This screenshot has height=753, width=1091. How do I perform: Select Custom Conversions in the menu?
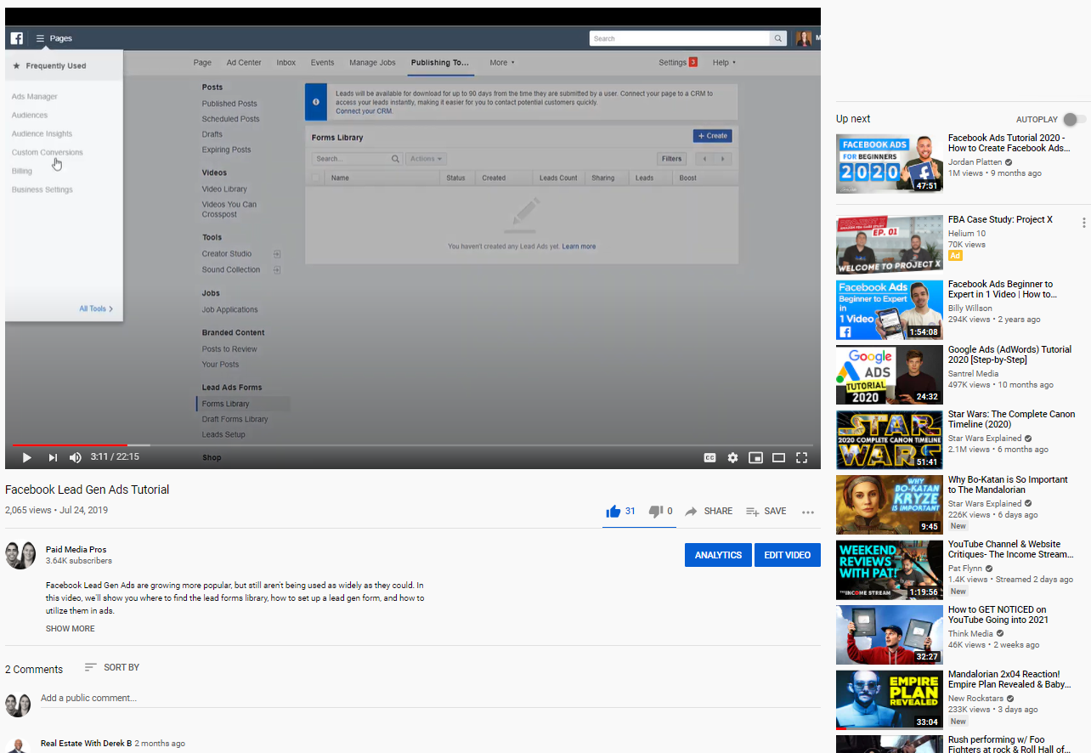(48, 153)
